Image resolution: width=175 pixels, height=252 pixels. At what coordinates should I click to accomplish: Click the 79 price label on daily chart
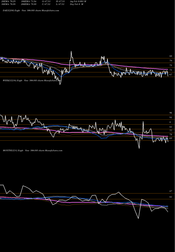click(x=171, y=61)
